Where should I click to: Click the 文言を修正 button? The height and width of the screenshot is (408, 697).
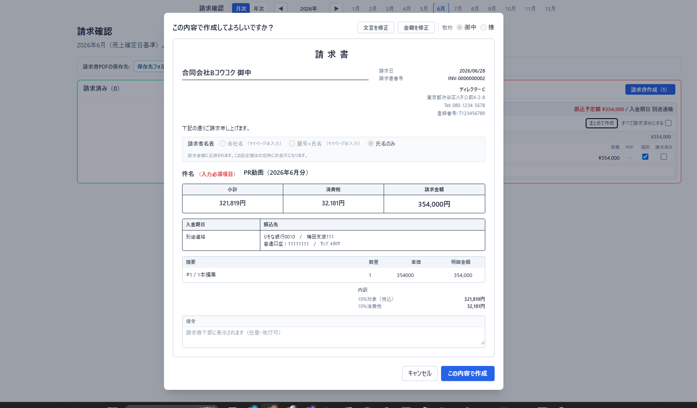[x=376, y=27]
